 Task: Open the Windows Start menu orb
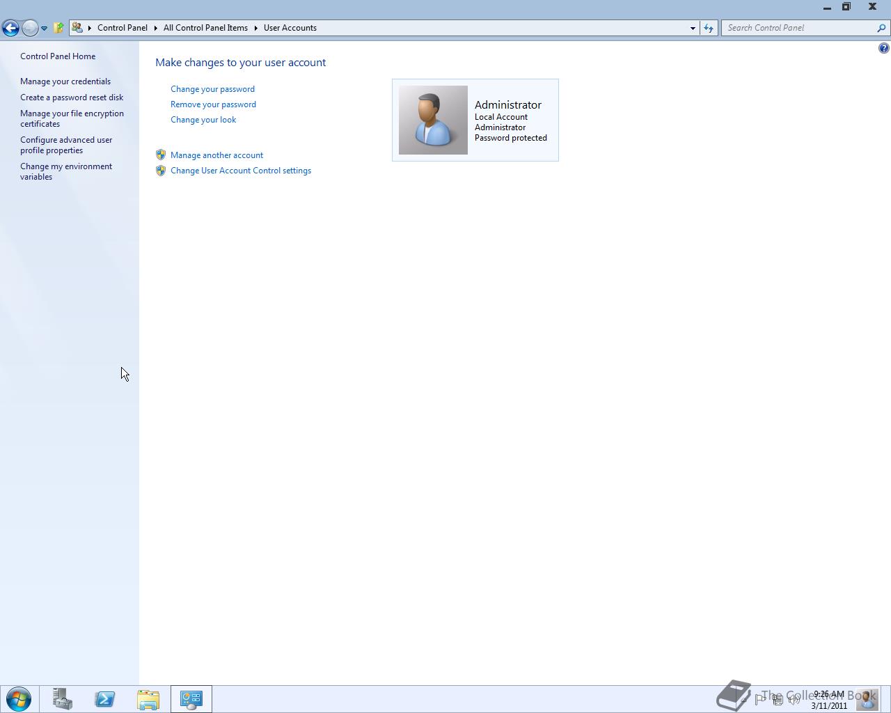[19, 699]
